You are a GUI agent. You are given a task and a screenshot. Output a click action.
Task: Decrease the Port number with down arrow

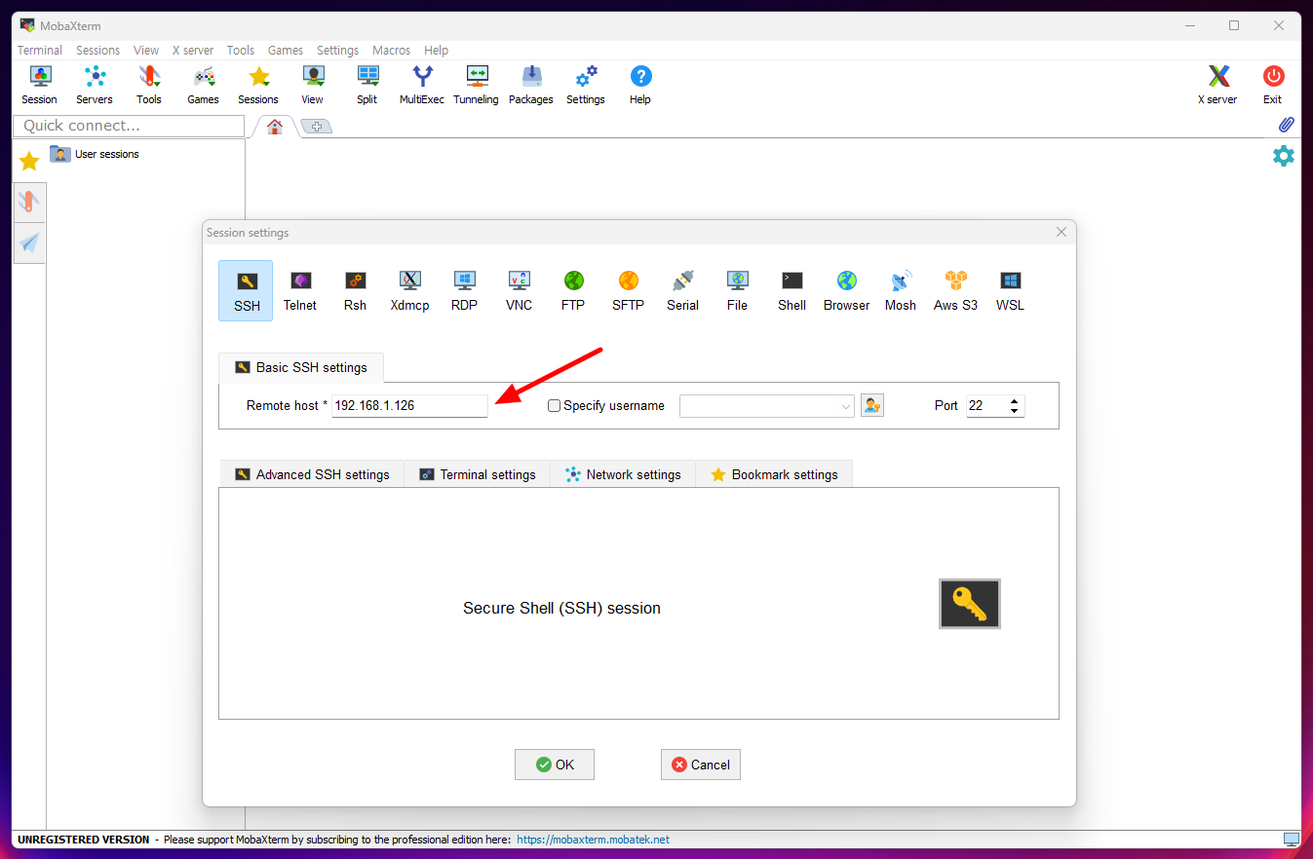1016,411
